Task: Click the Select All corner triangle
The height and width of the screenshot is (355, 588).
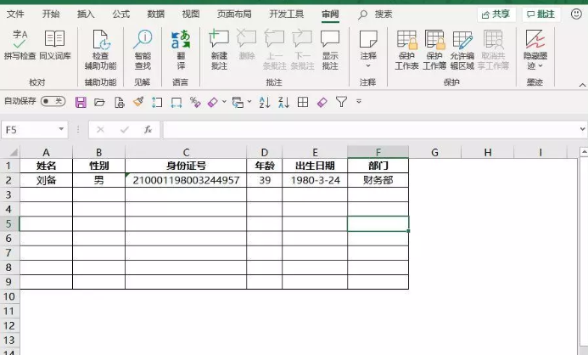Action: pos(14,152)
